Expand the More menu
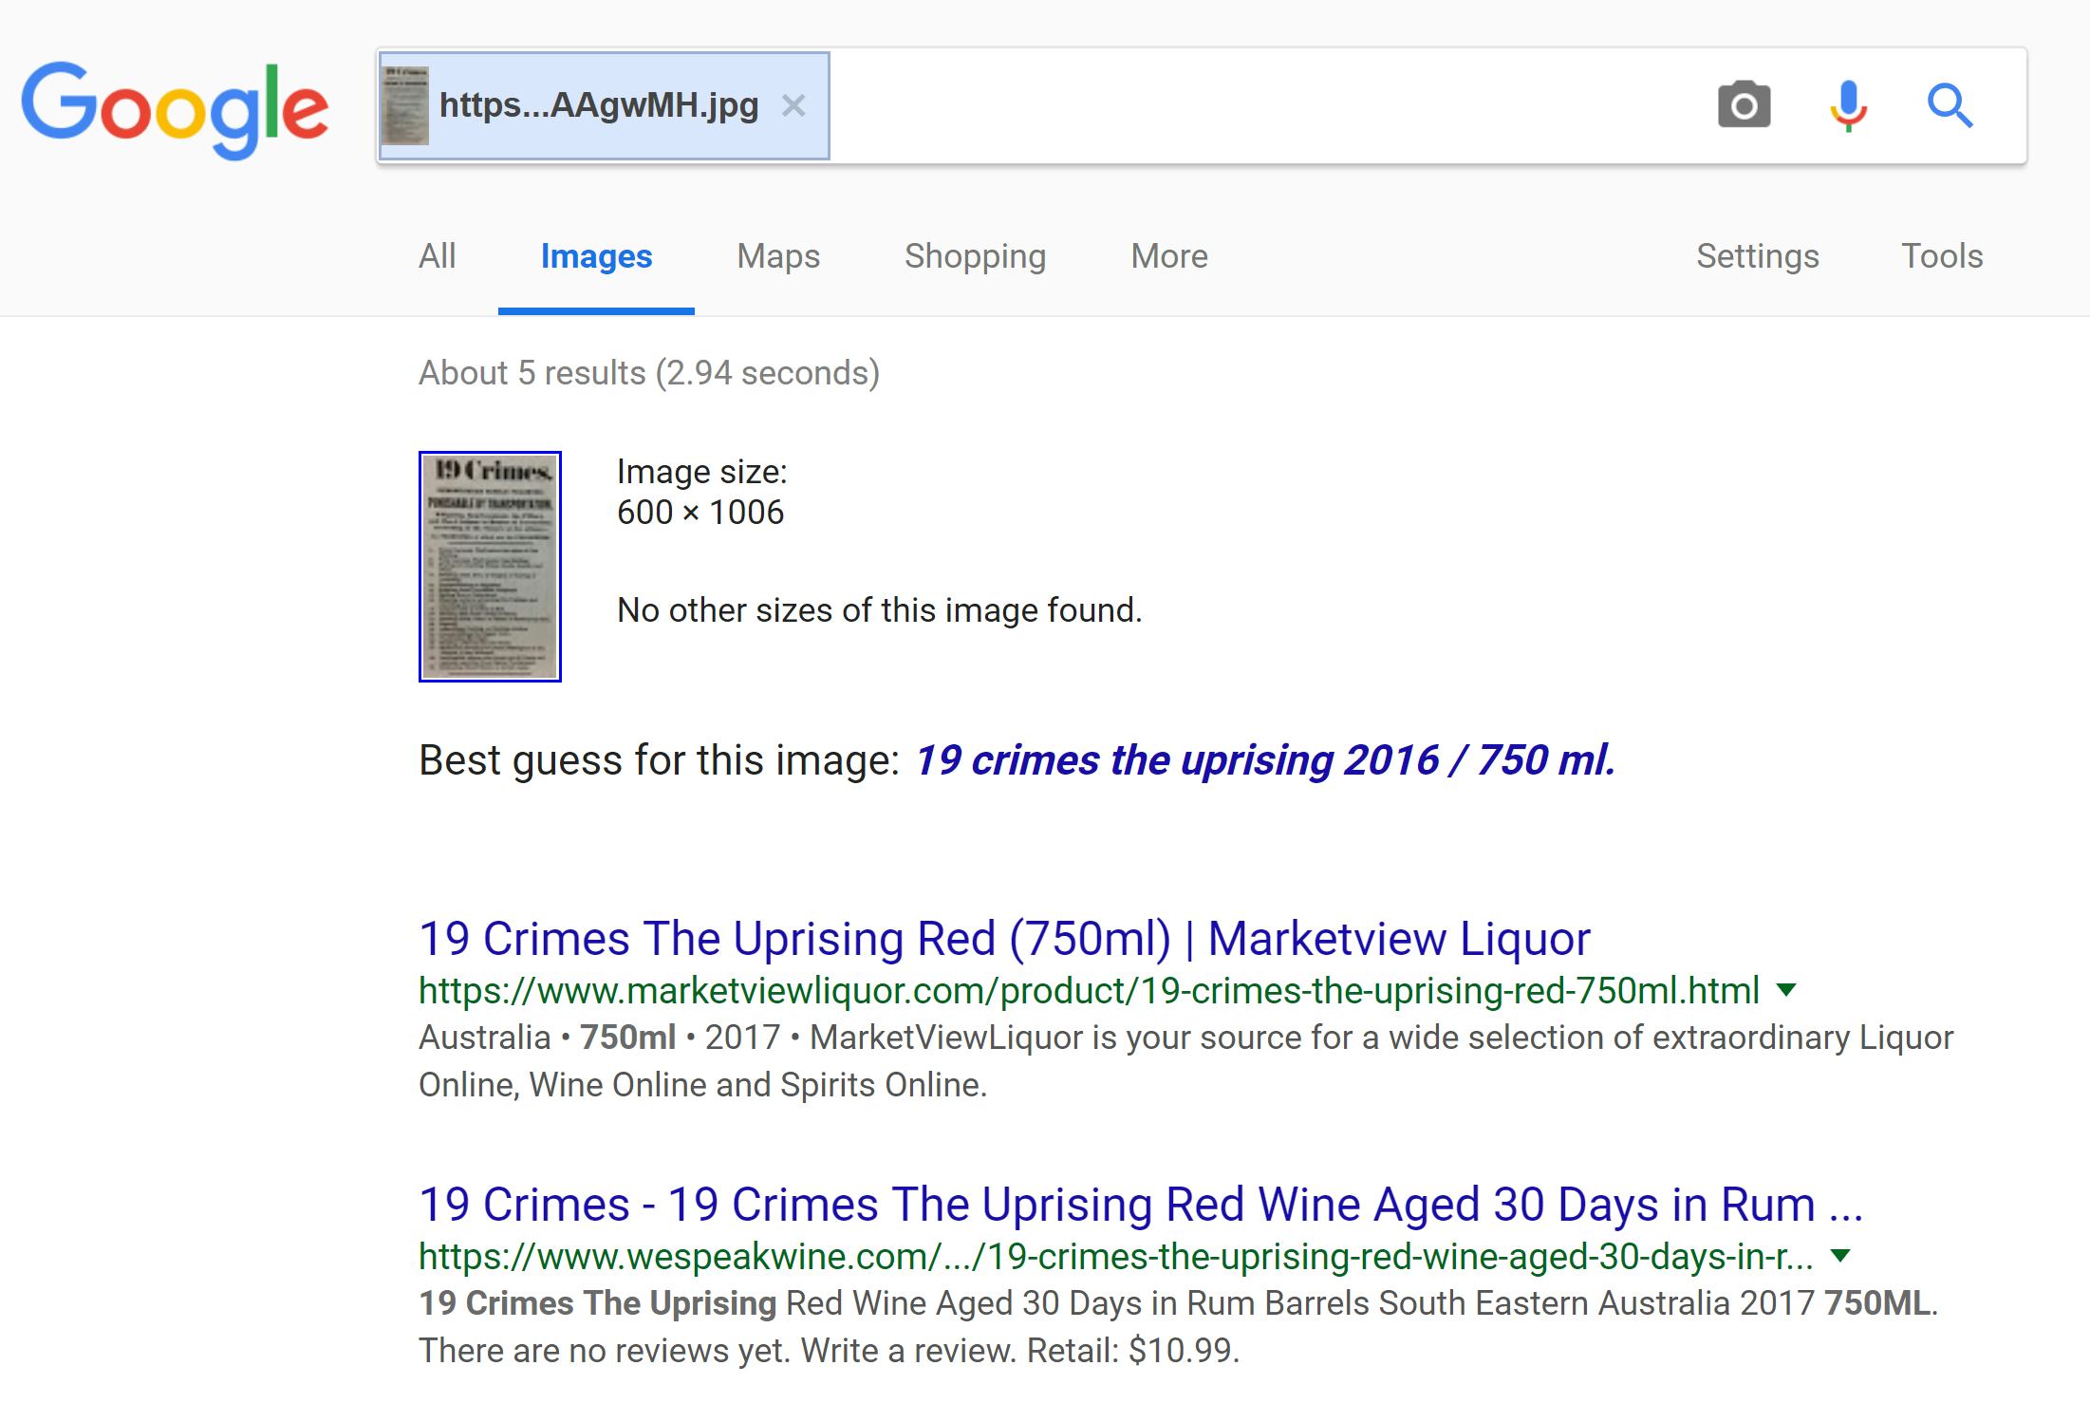 point(1168,256)
